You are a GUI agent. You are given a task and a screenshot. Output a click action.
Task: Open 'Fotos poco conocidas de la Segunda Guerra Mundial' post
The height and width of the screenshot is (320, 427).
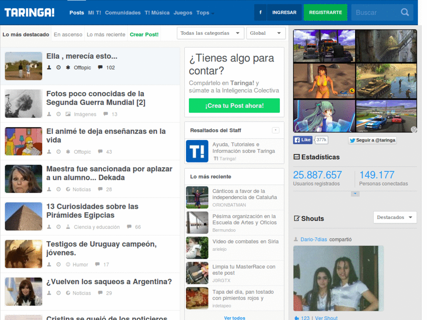(96, 98)
